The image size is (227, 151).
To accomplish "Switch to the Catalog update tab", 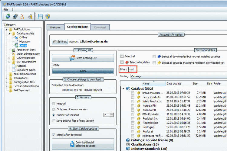I will [77, 27].
